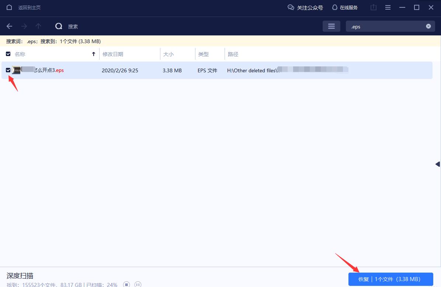Go forward with the right arrow
Viewport: 441px width, 287px height.
click(24, 26)
